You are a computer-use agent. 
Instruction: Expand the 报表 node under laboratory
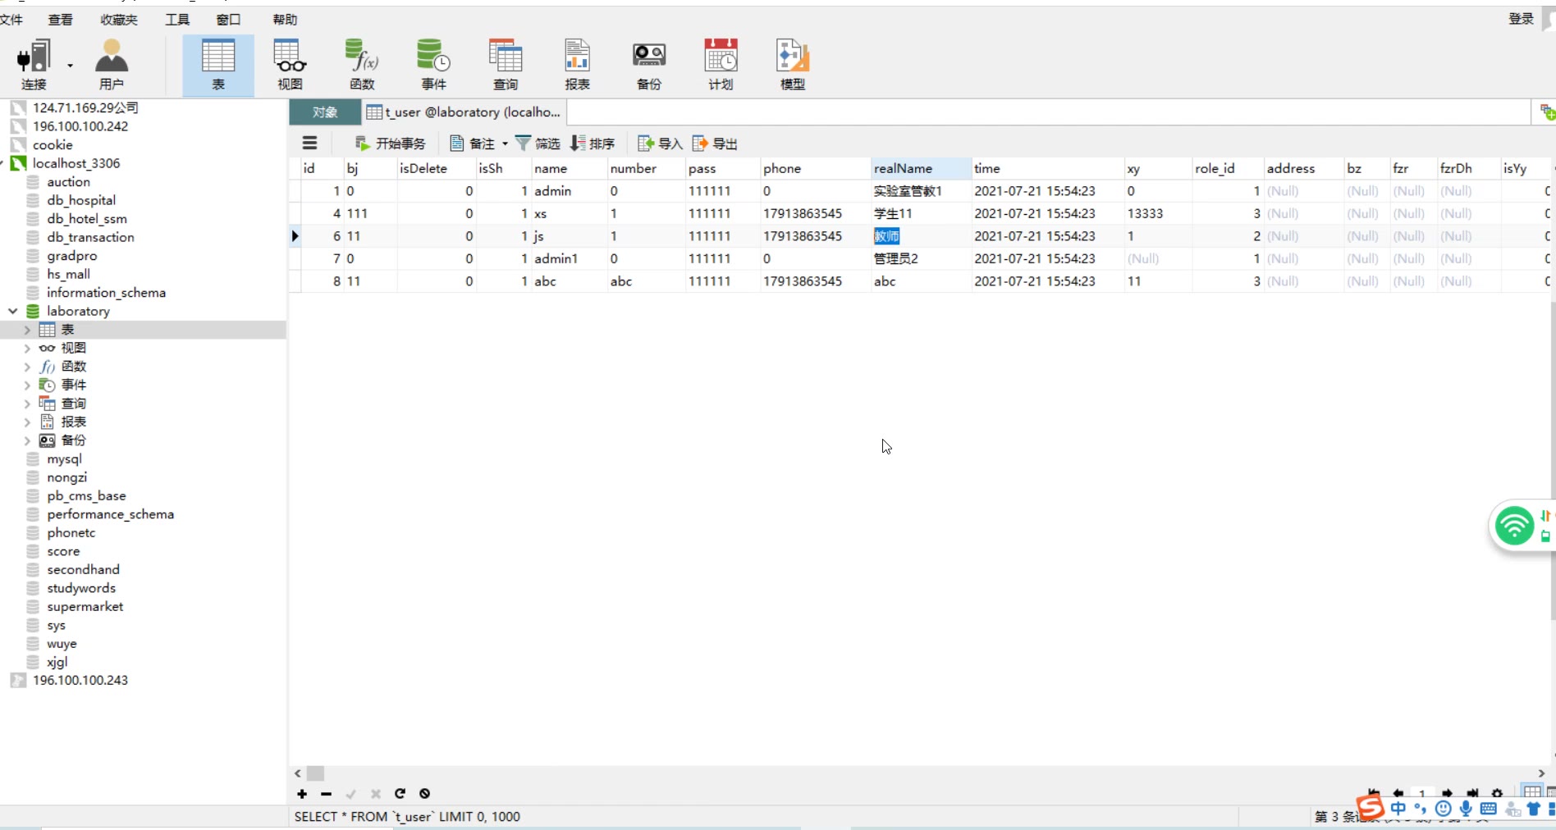tap(27, 422)
